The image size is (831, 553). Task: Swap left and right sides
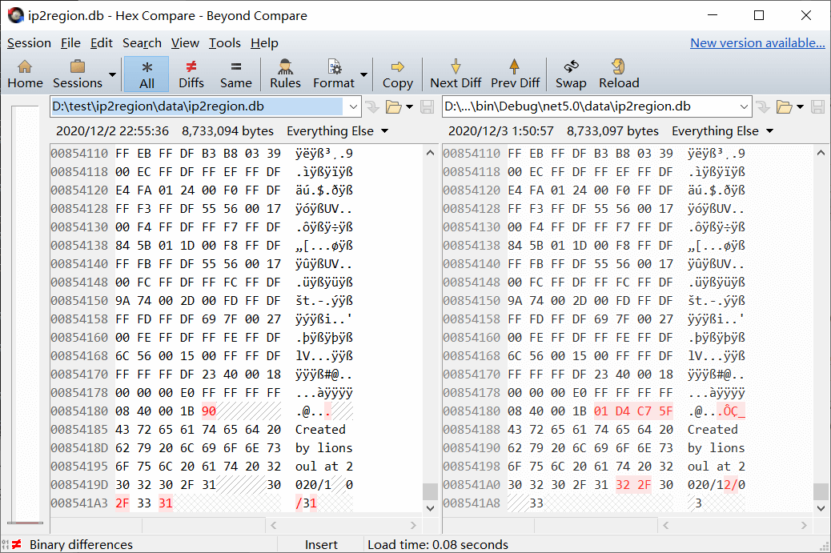[571, 74]
